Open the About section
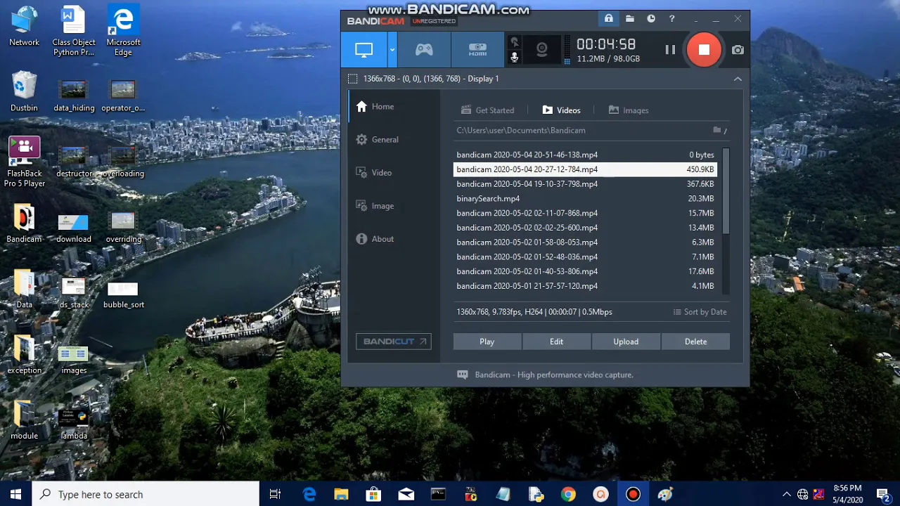The height and width of the screenshot is (506, 900). (375, 239)
